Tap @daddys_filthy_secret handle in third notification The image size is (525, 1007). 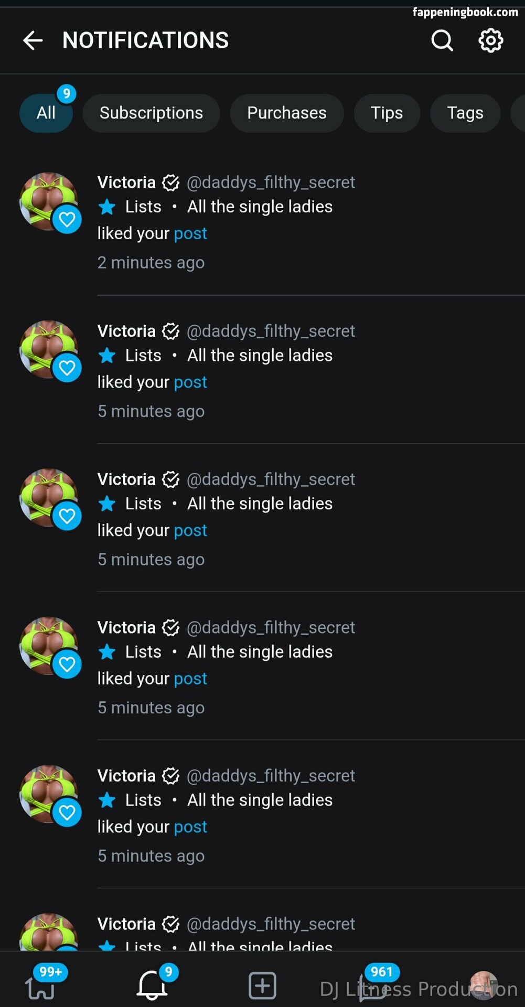271,479
